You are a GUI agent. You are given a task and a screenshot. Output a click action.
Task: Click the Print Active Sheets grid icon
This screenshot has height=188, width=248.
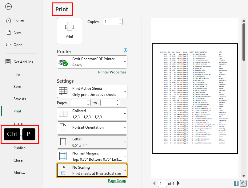point(63,91)
